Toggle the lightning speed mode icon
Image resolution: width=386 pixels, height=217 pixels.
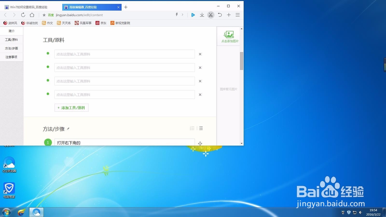(x=177, y=15)
